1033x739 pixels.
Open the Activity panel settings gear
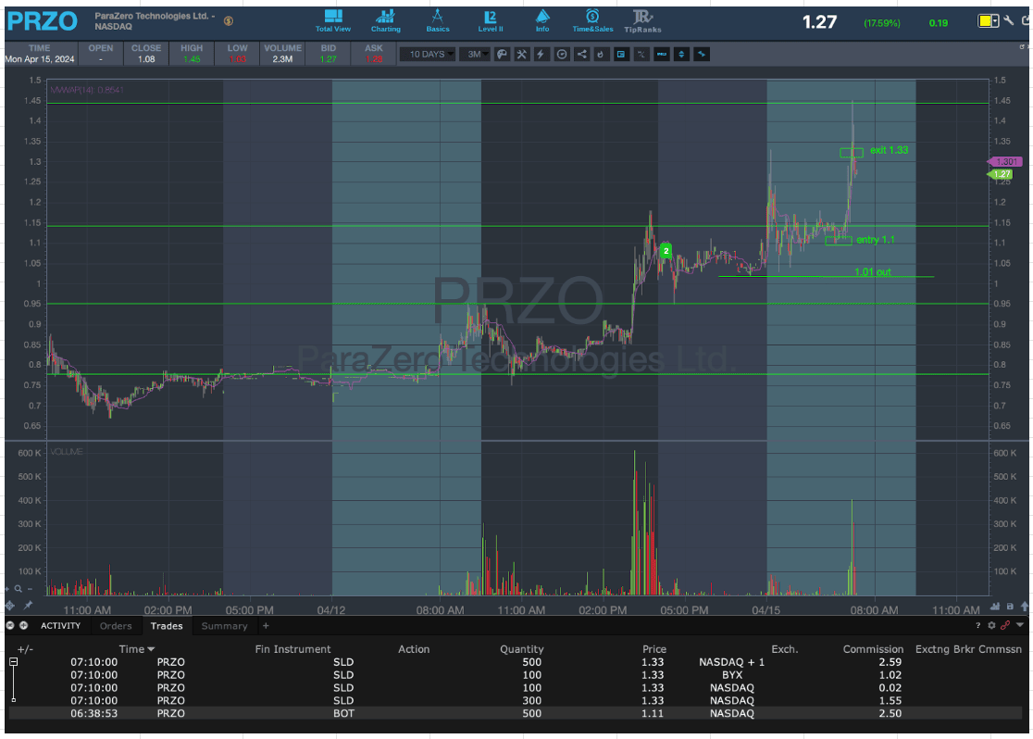[x=991, y=626]
